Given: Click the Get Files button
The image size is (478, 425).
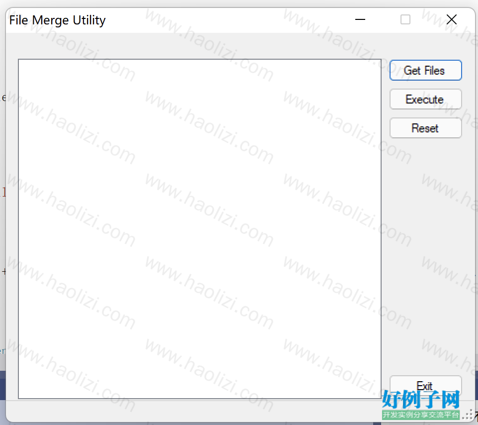Looking at the screenshot, I should pos(425,70).
